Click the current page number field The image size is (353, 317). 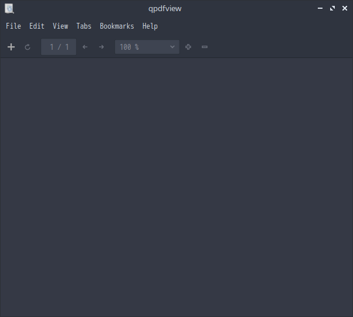coord(59,47)
